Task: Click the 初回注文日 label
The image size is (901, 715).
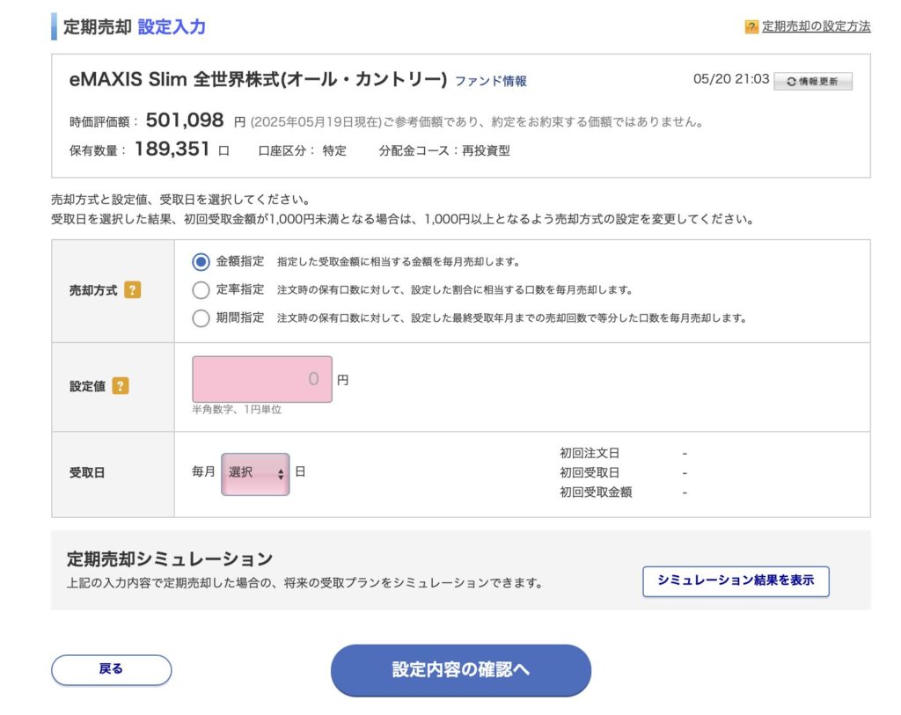Action: click(x=590, y=453)
